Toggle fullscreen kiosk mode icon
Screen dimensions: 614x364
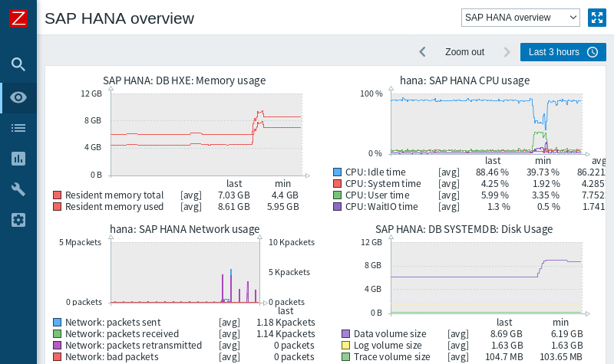pyautogui.click(x=597, y=18)
